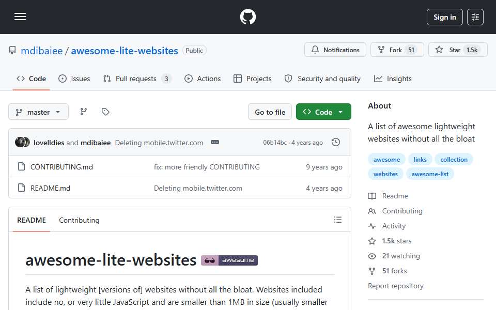Open README.md row's Deleting mobile.twitter.com commit
Viewport: 496px width, 310px height.
point(198,188)
